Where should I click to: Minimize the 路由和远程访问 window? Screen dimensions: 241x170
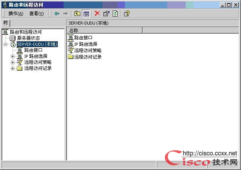point(222,5)
